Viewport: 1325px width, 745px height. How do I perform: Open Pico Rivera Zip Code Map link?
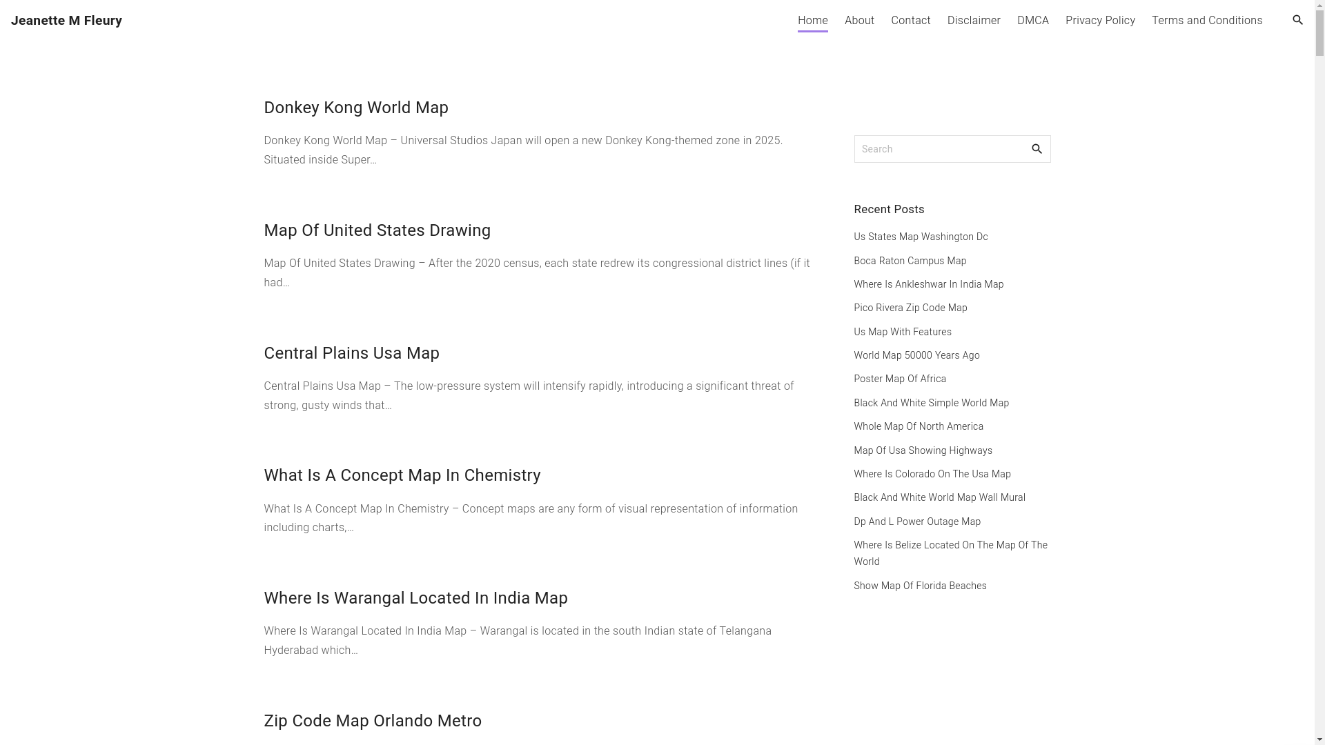pyautogui.click(x=910, y=308)
